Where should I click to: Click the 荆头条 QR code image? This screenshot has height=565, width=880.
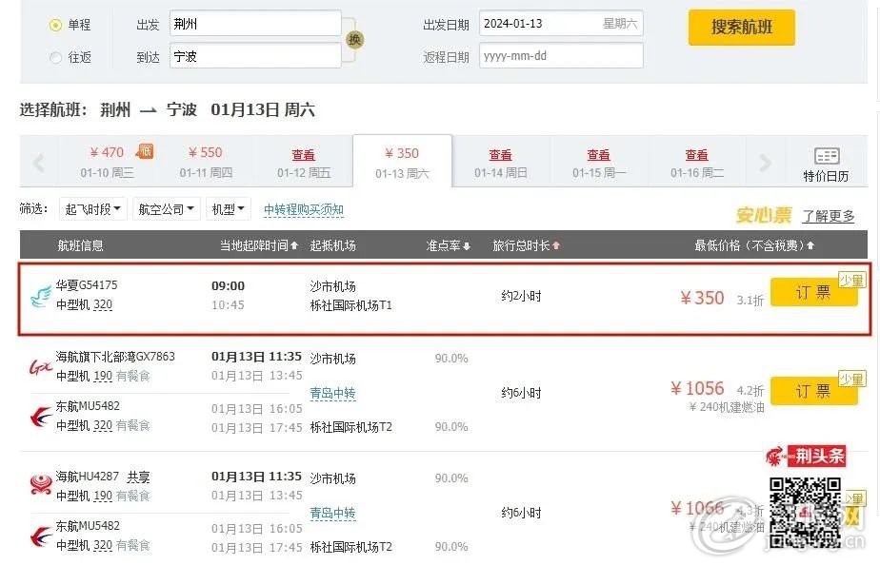[805, 511]
